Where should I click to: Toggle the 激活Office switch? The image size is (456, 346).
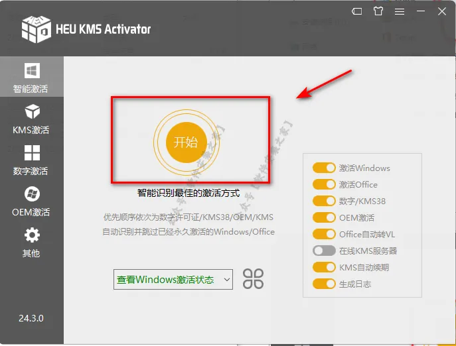324,184
